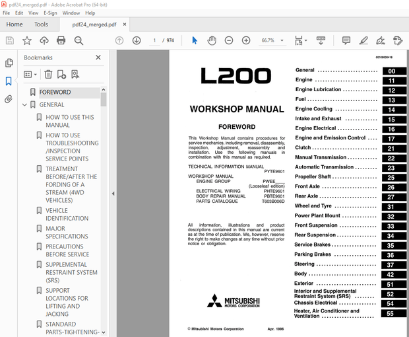The image size is (409, 337).
Task: Toggle the Bookmarks panel icon
Action: click(x=9, y=81)
